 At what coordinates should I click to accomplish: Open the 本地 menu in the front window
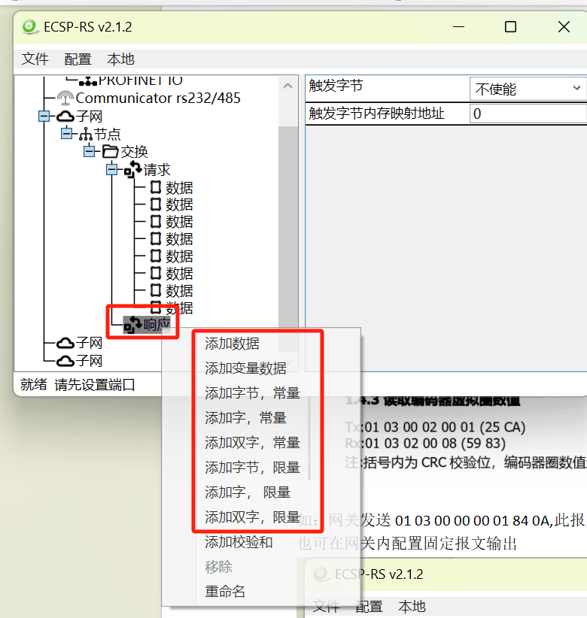[x=120, y=59]
